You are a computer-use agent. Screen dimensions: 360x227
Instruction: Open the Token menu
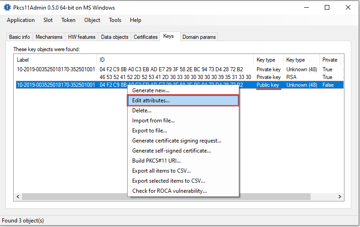68,20
